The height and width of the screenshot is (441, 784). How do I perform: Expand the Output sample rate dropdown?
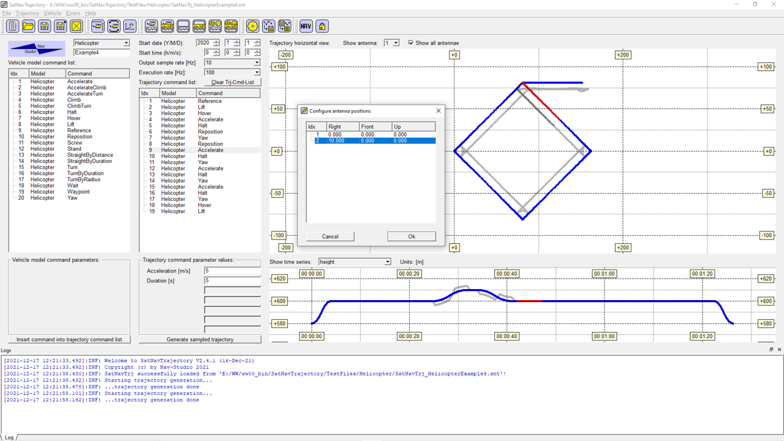click(x=257, y=62)
